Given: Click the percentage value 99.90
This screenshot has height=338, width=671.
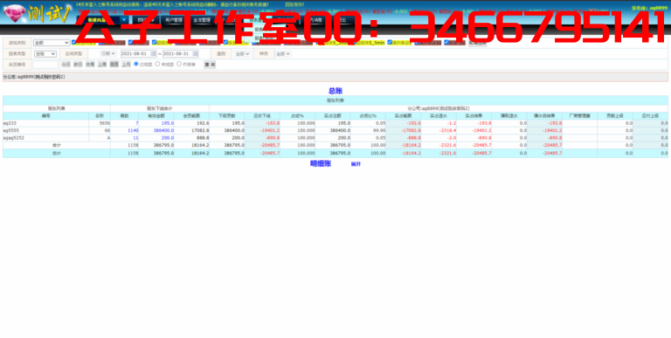Looking at the screenshot, I should coord(378,130).
